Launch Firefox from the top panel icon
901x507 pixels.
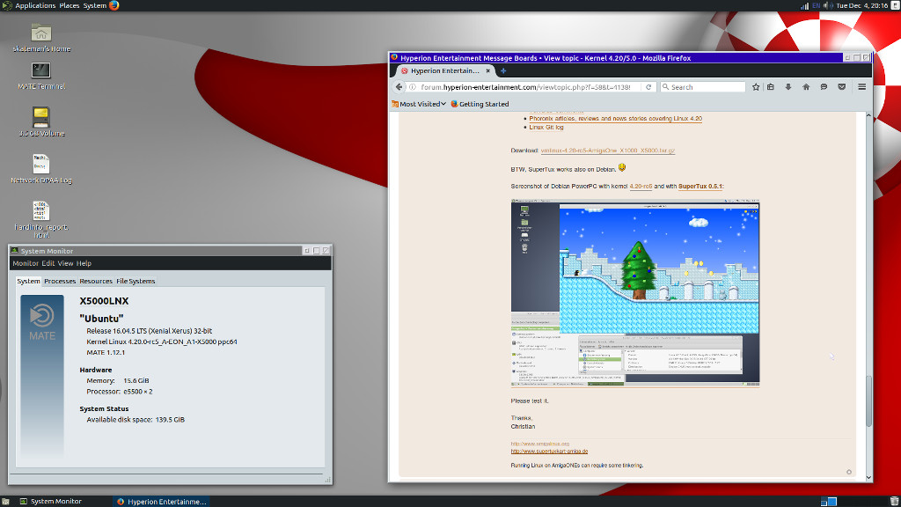coord(114,6)
